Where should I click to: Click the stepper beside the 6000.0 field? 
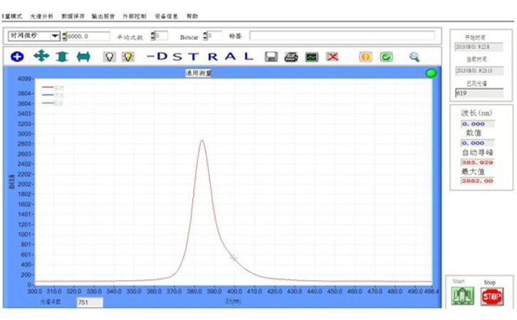[x=64, y=36]
